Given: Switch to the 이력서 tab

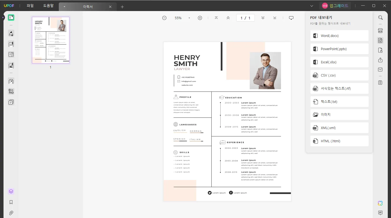Looking at the screenshot, I should (88, 7).
